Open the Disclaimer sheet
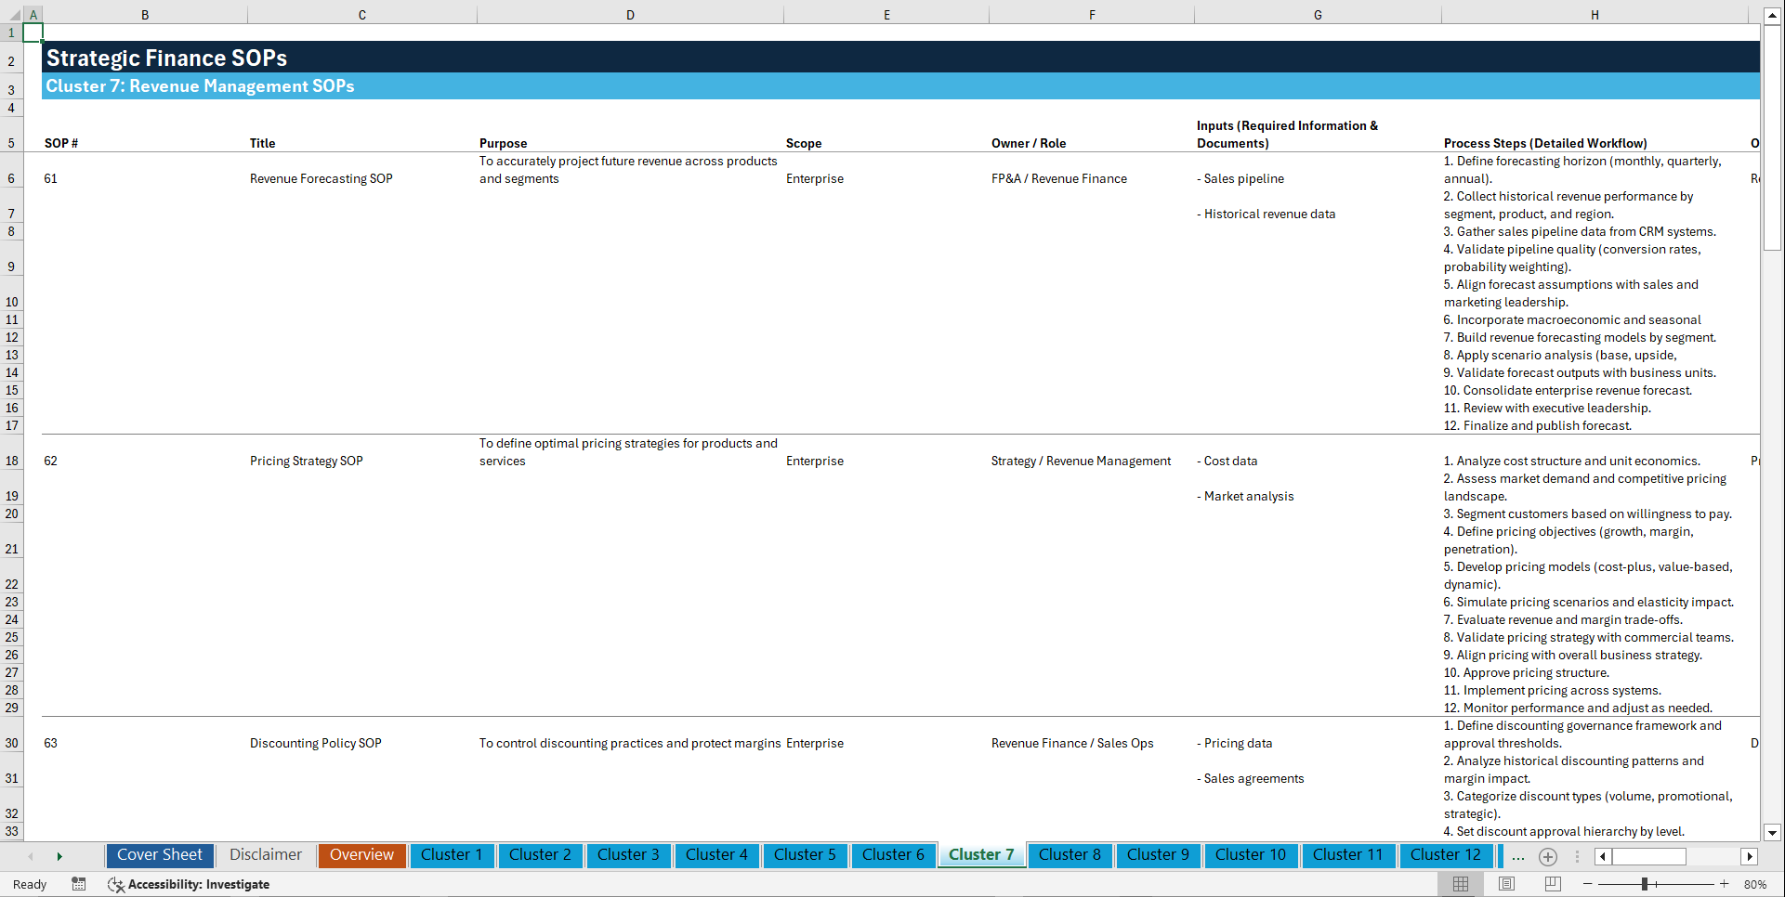This screenshot has width=1785, height=897. (265, 855)
